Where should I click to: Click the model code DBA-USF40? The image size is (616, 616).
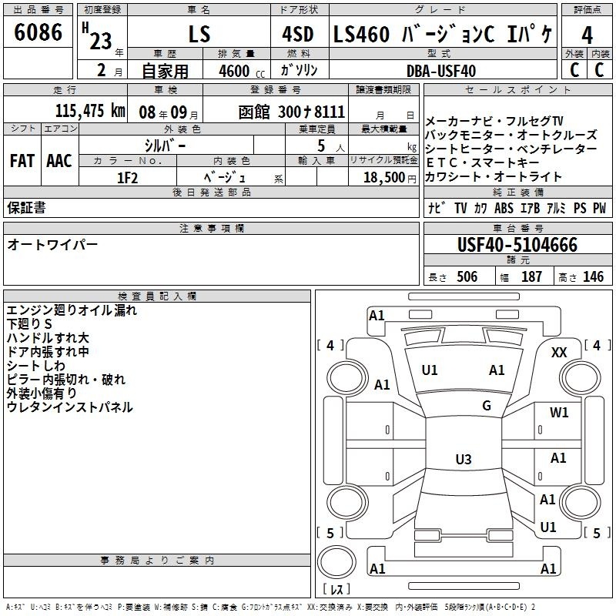[x=440, y=71]
